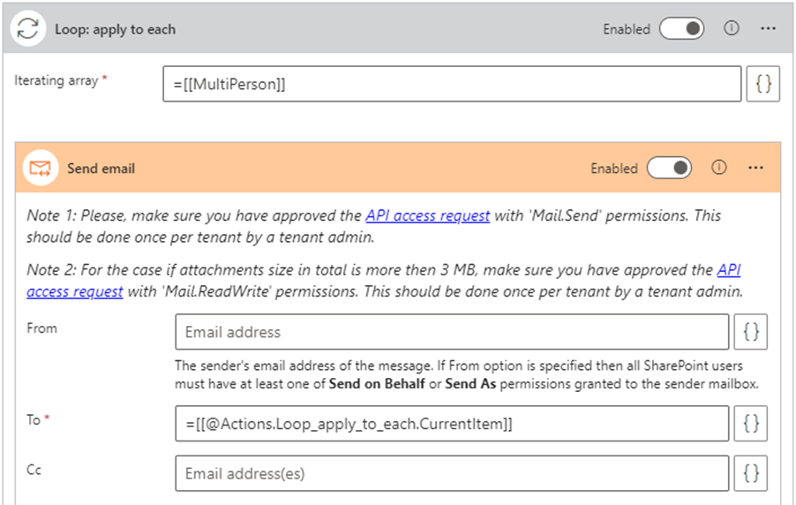Toggle Enabled switch for Loop action

click(x=682, y=29)
